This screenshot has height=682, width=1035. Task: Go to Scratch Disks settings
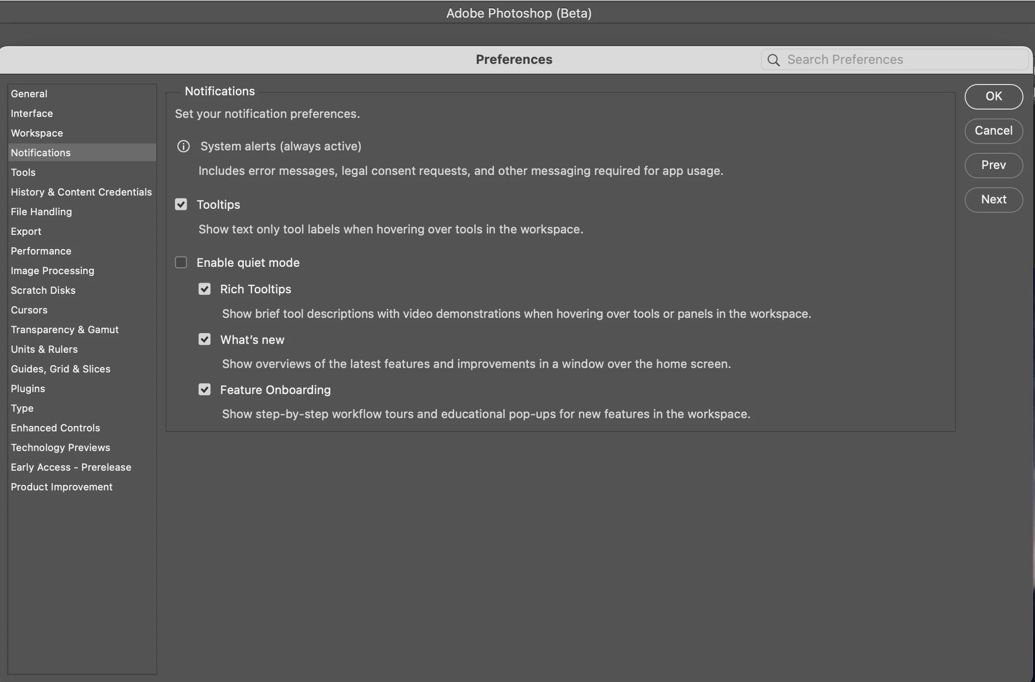click(x=82, y=290)
